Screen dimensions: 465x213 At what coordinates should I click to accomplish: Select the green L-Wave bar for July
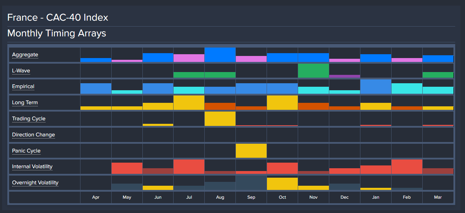click(x=189, y=75)
